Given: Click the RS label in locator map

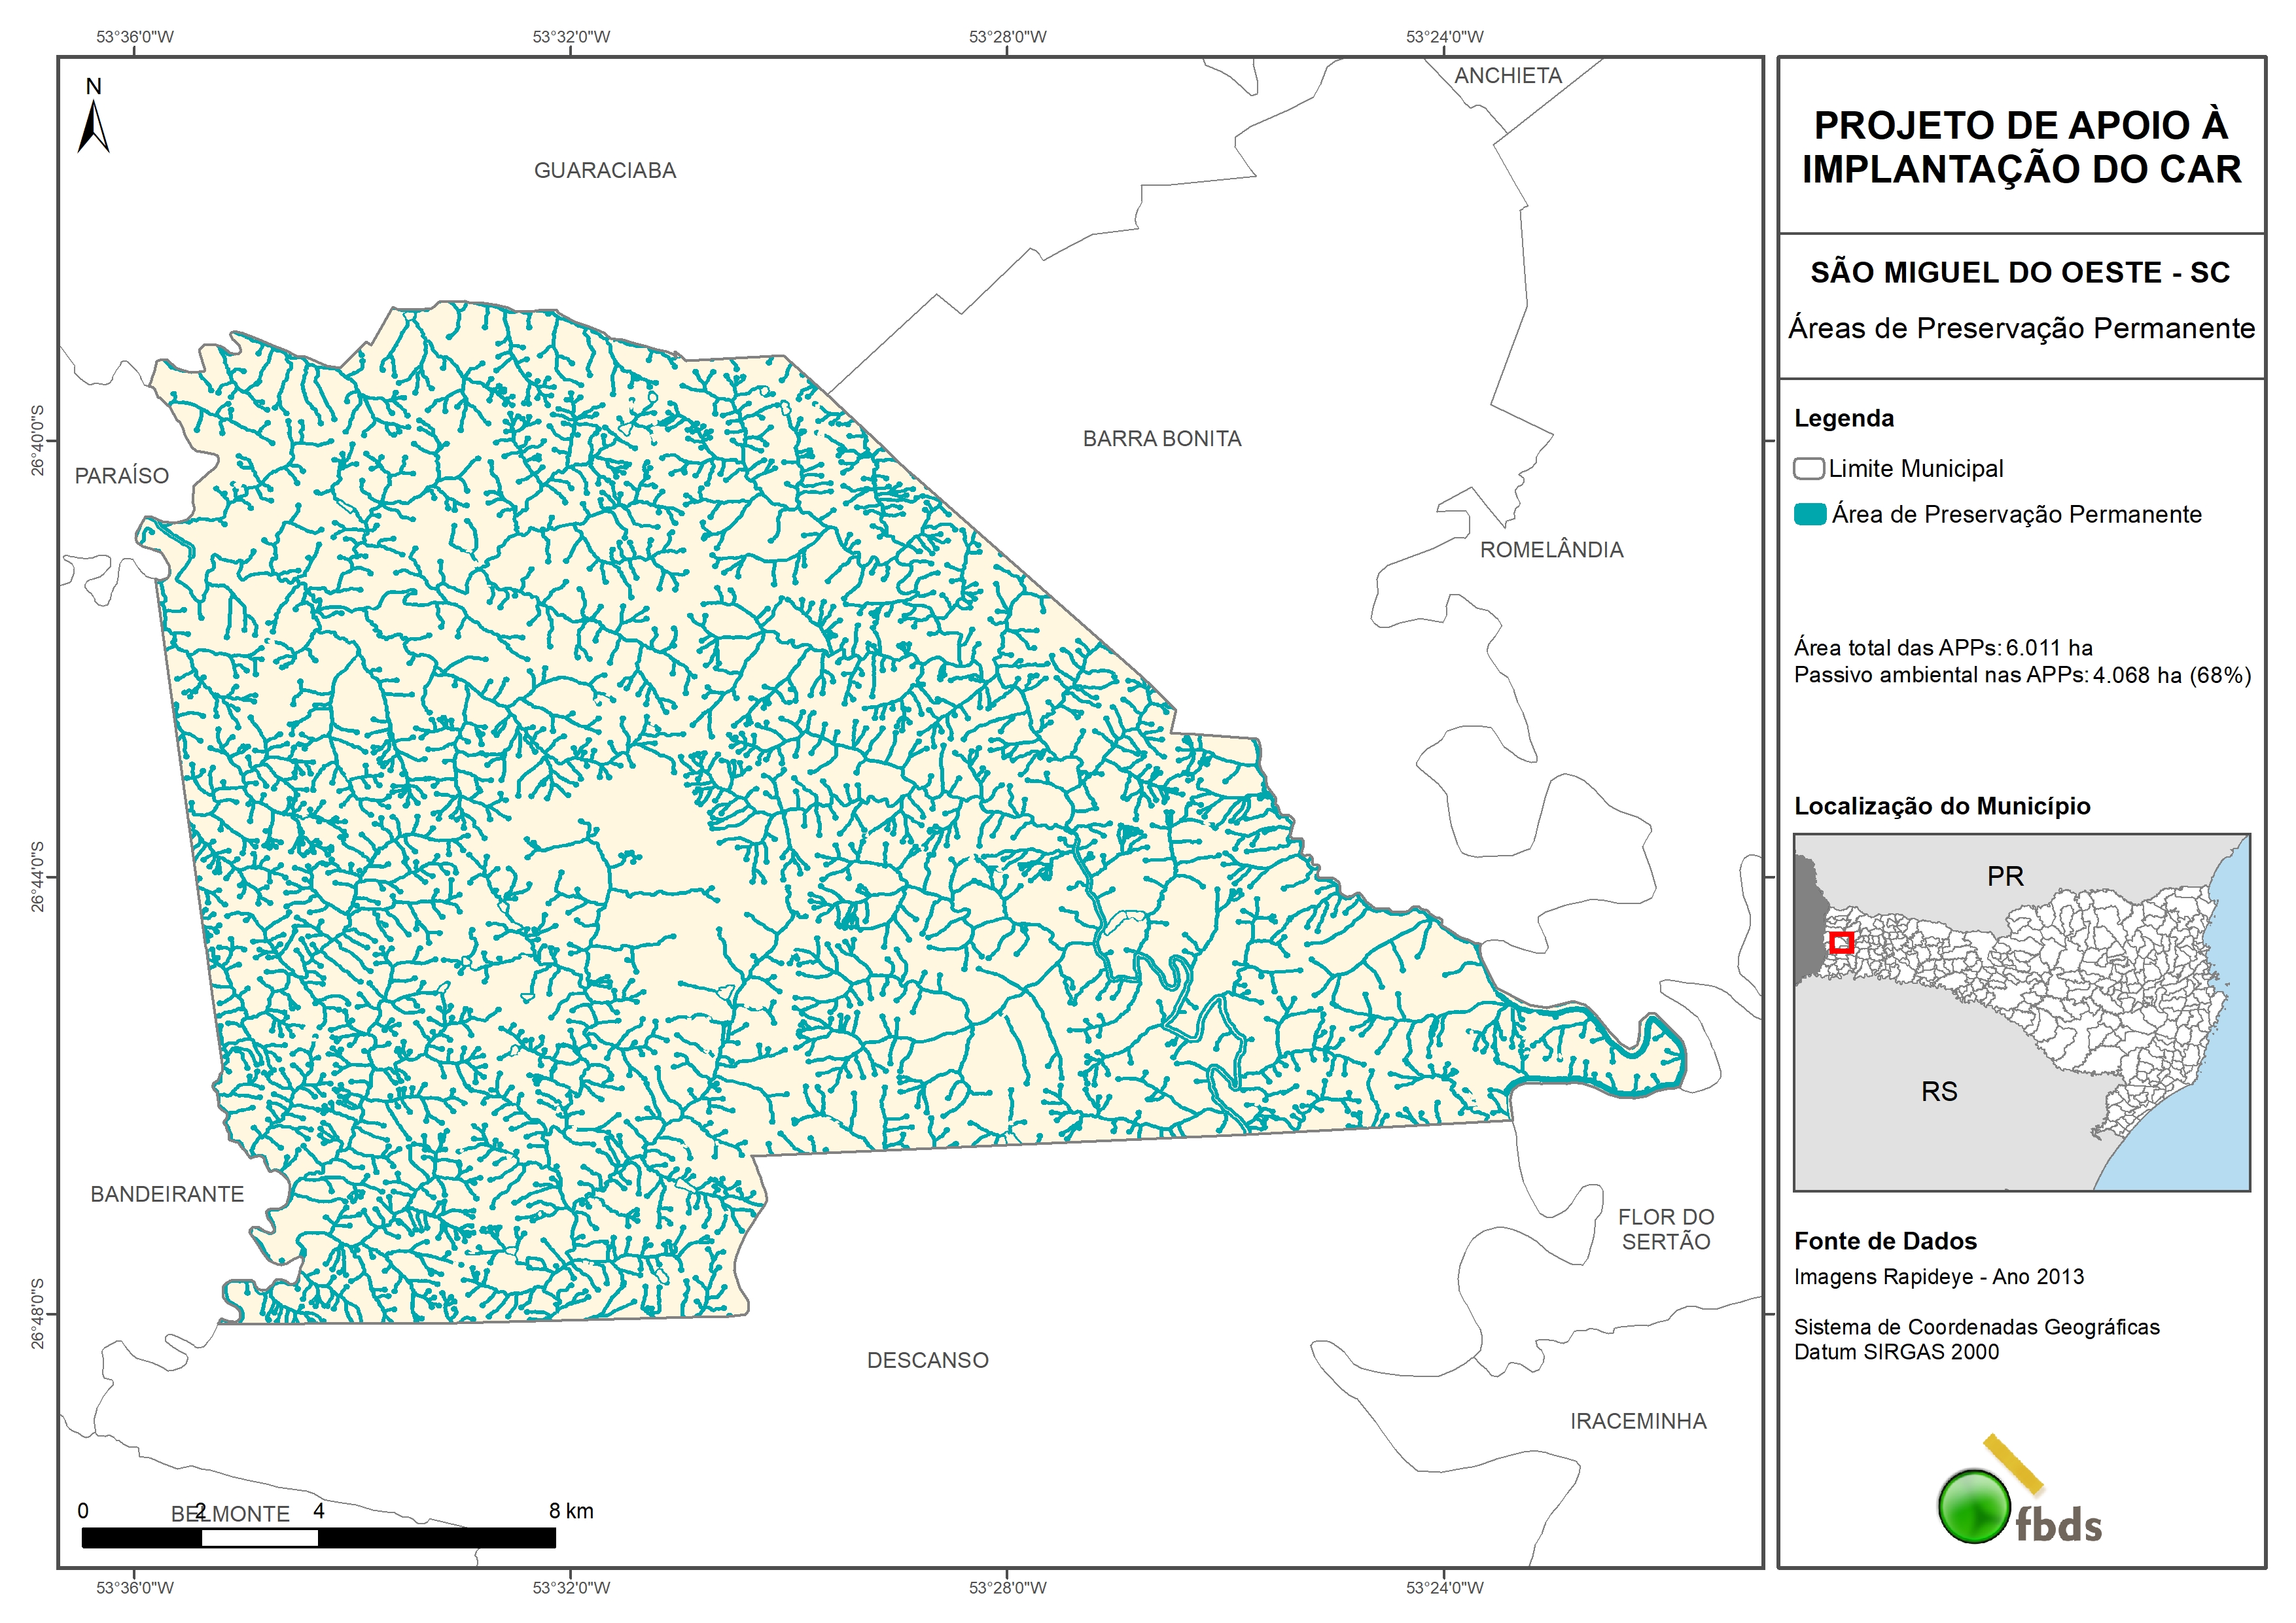Looking at the screenshot, I should [1939, 1091].
